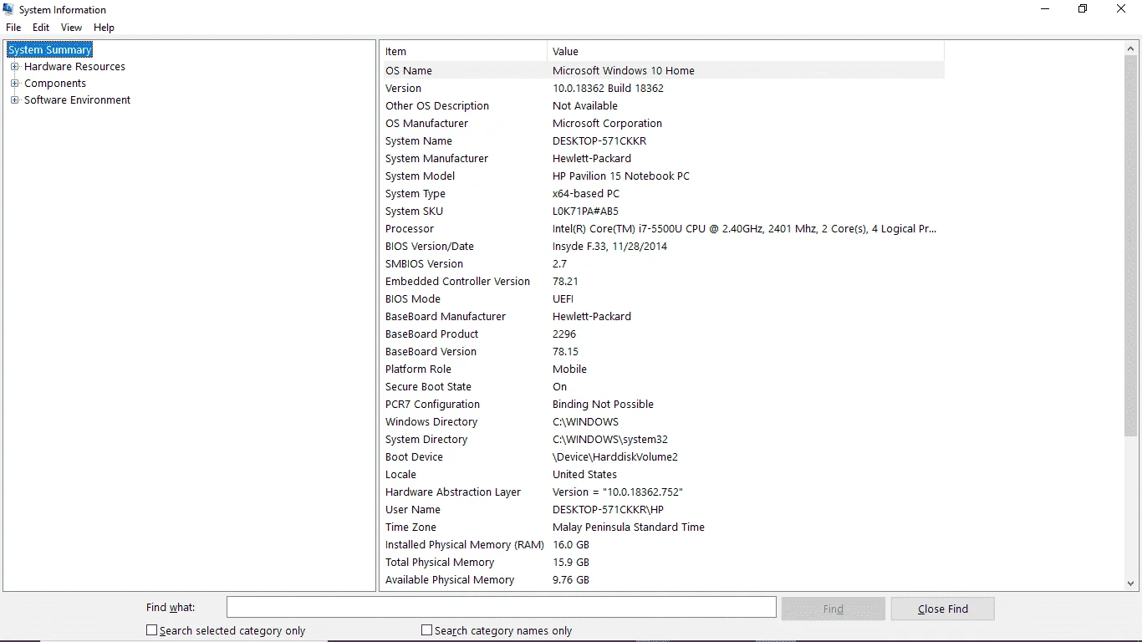
Task: Select the BaseBoard Manufacturer row
Action: click(664, 317)
